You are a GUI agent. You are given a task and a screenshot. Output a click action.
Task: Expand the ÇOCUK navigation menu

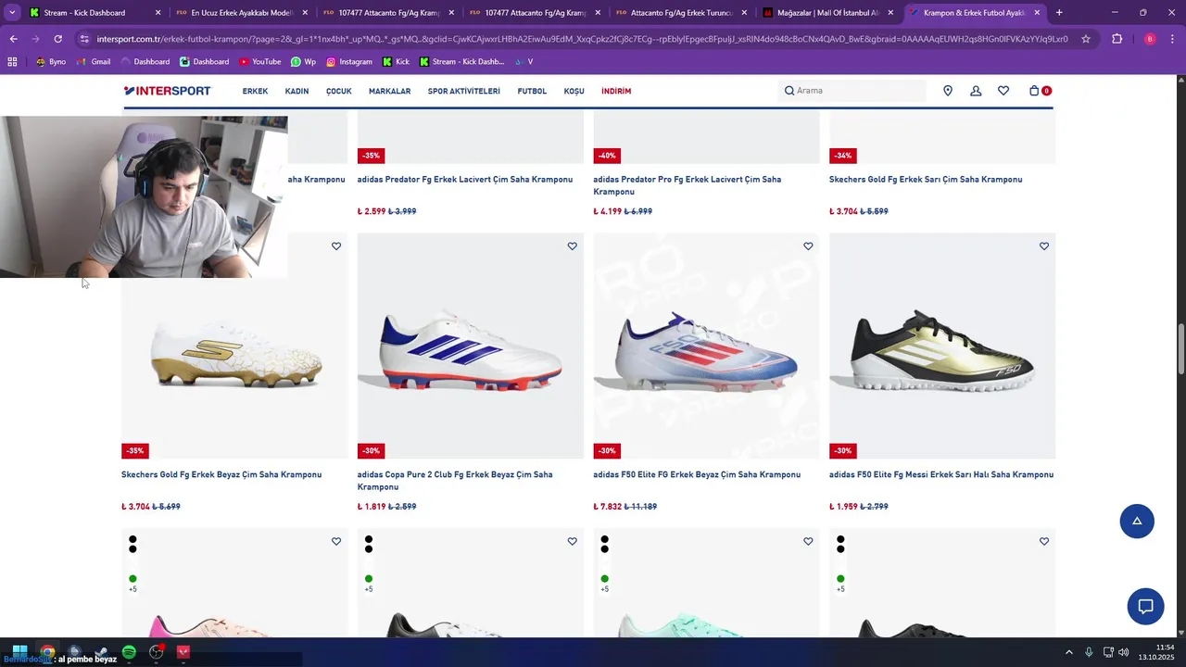pos(338,91)
